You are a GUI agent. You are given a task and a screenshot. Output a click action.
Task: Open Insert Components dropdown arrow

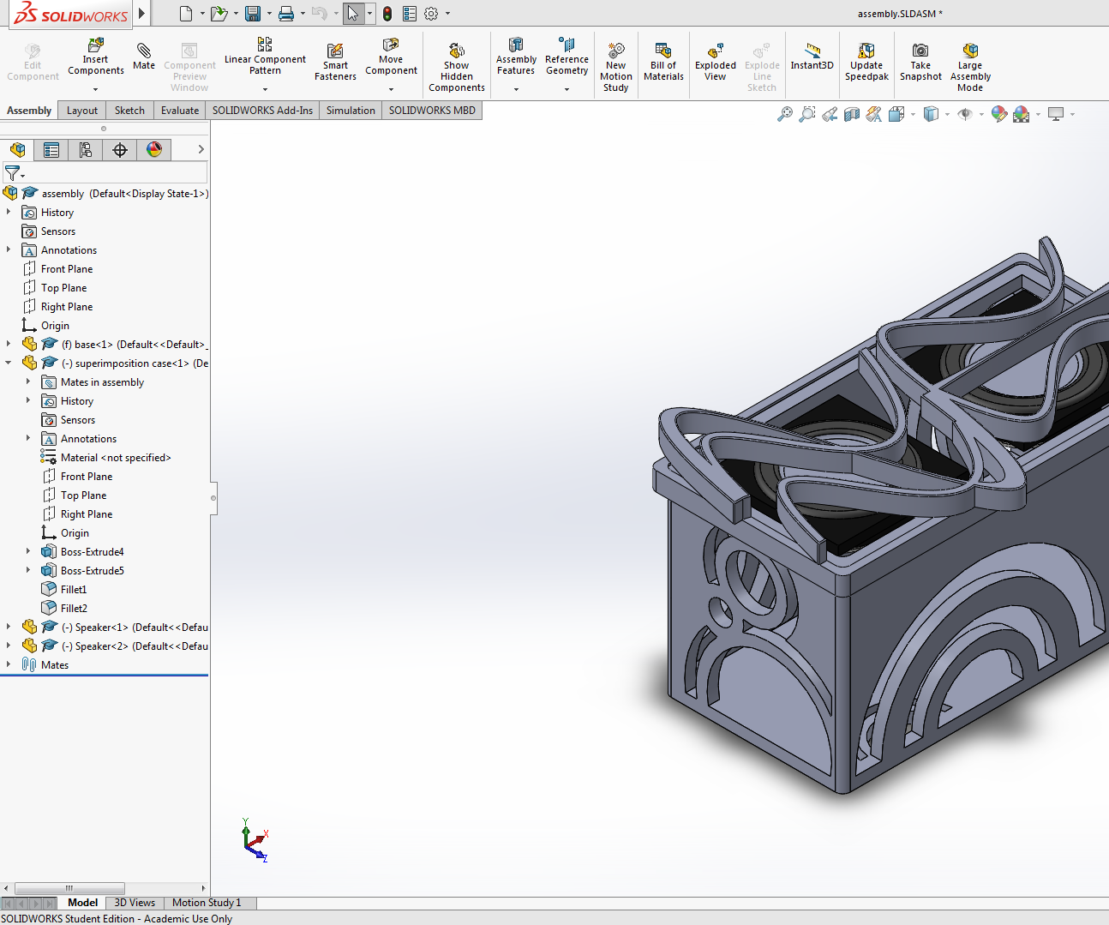(96, 89)
